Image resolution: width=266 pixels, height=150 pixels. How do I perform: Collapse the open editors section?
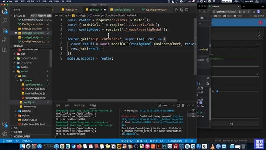click(x=12, y=15)
